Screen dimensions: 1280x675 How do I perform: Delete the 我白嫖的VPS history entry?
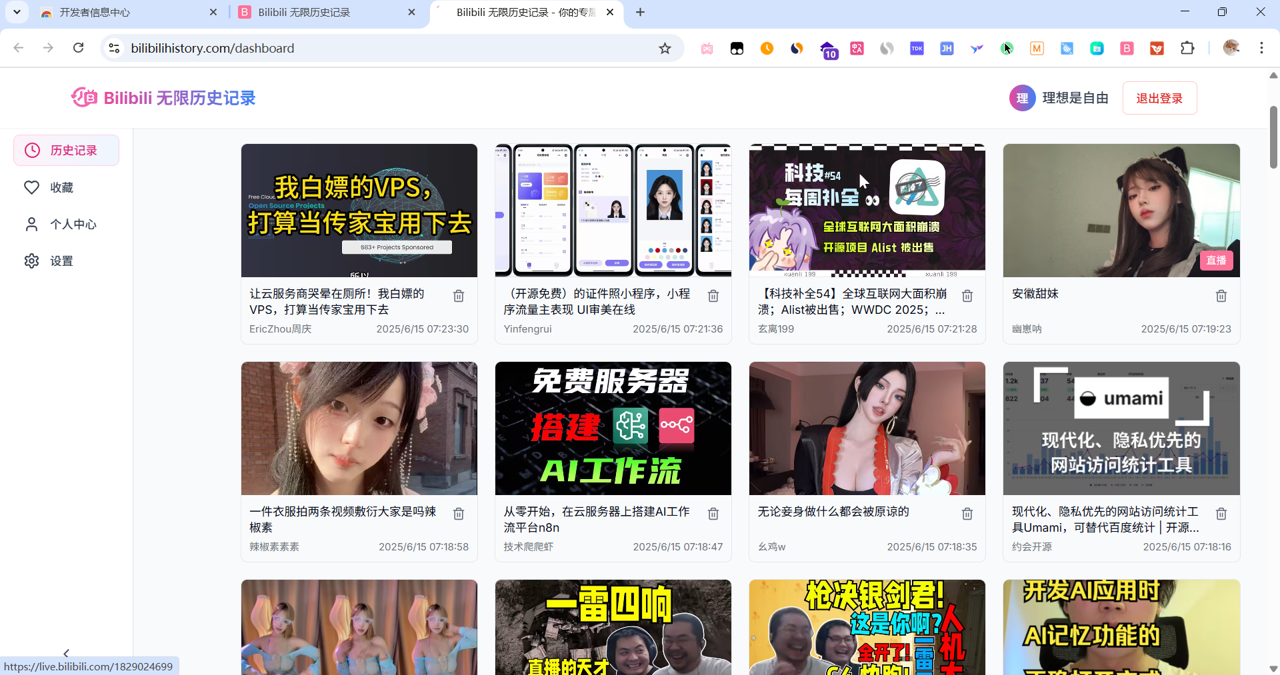[459, 296]
